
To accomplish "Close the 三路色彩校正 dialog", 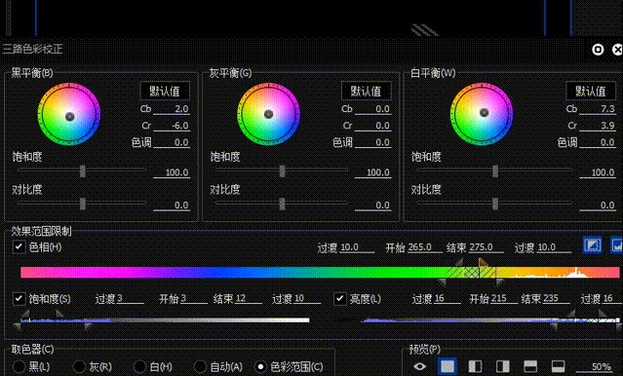I will 617,50.
